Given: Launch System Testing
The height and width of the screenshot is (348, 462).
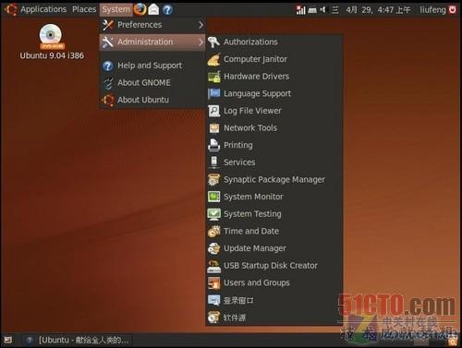Looking at the screenshot, I should [274, 214].
